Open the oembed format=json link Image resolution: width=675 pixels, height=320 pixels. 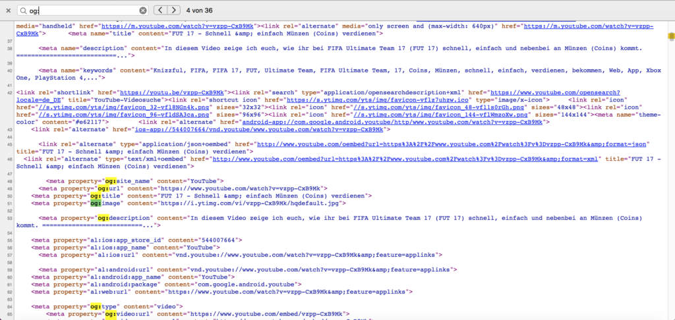452,144
